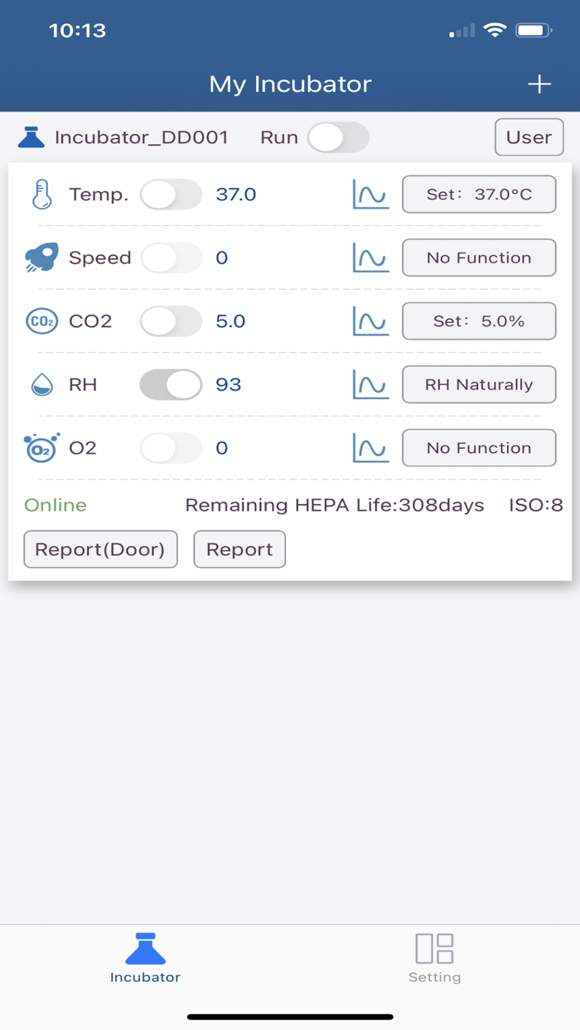580x1030 pixels.
Task: Tap the plus icon to add incubator
Action: [x=539, y=84]
